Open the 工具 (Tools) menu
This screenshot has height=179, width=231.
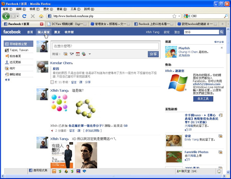pos(75,9)
